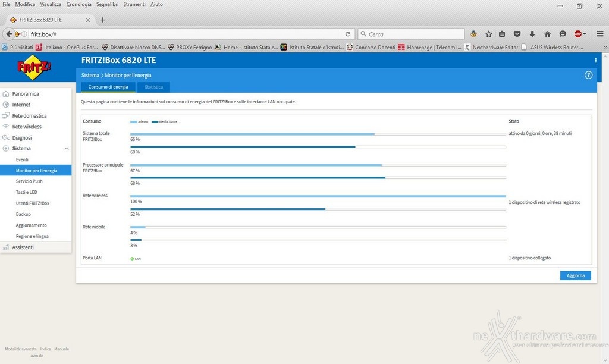Click the Aggiorna button
The height and width of the screenshot is (364, 609).
tap(575, 275)
